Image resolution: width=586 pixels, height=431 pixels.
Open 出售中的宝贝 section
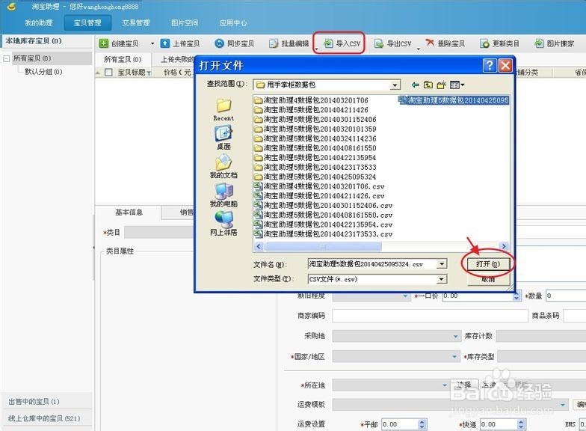[x=46, y=401]
